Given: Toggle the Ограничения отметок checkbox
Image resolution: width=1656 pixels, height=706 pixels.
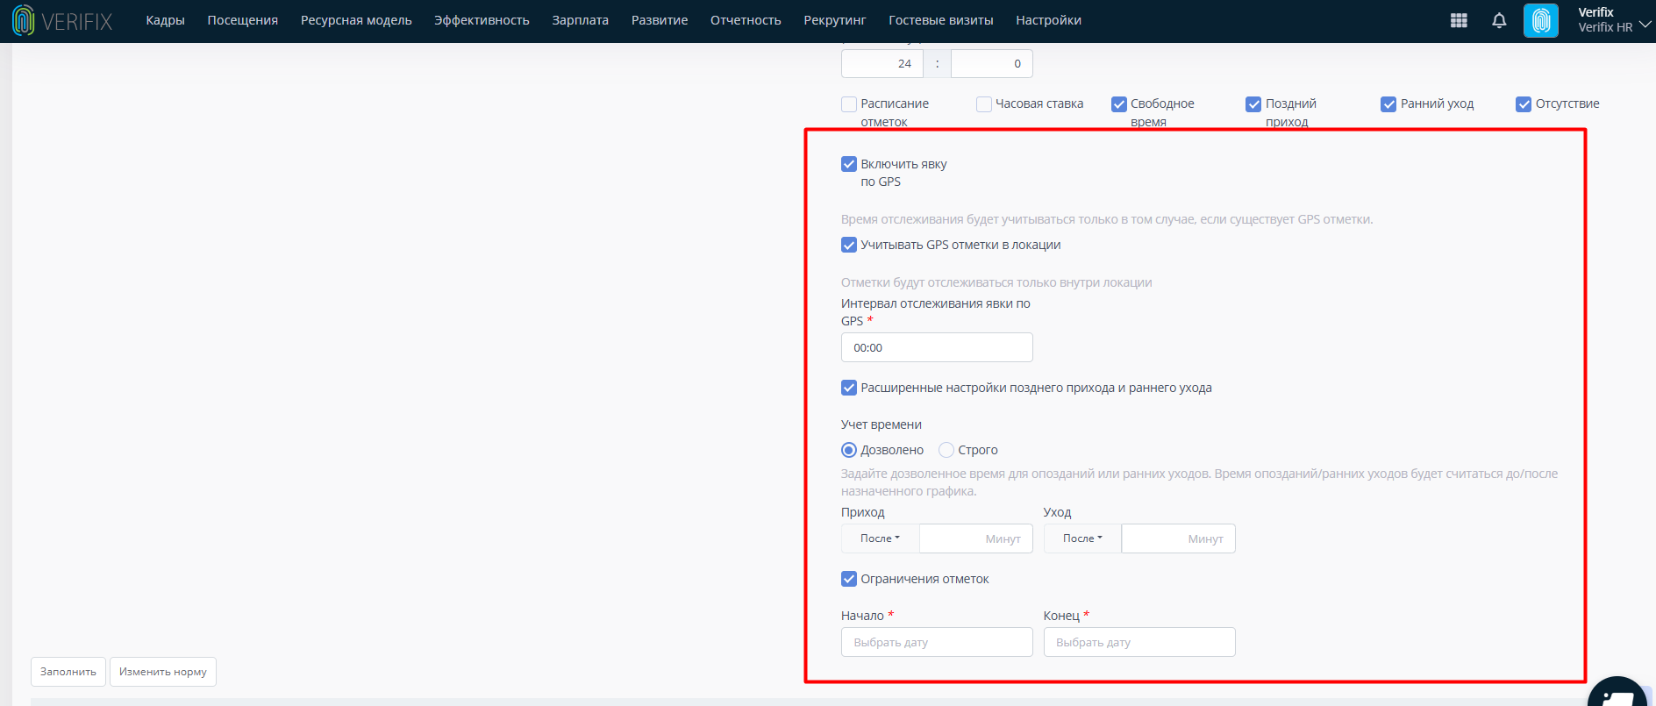Looking at the screenshot, I should click(849, 579).
